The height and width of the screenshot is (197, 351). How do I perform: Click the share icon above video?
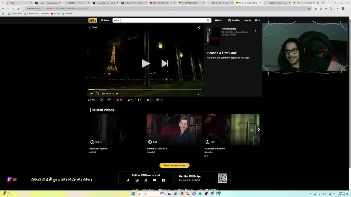(x=199, y=27)
